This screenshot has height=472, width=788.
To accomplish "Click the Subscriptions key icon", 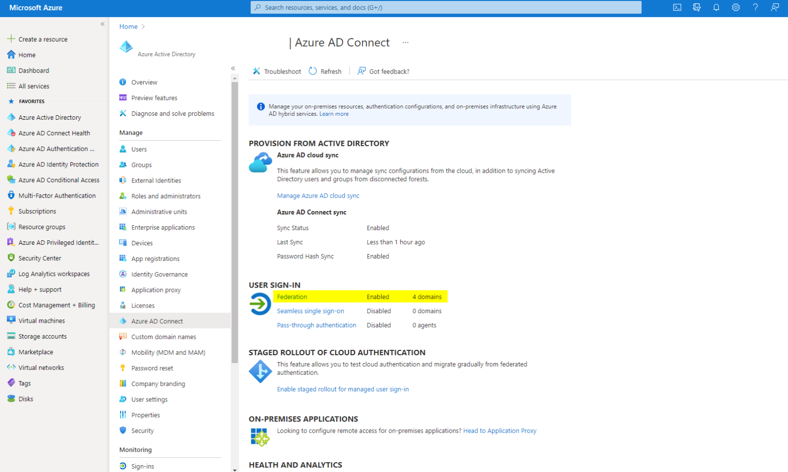I will tap(11, 211).
